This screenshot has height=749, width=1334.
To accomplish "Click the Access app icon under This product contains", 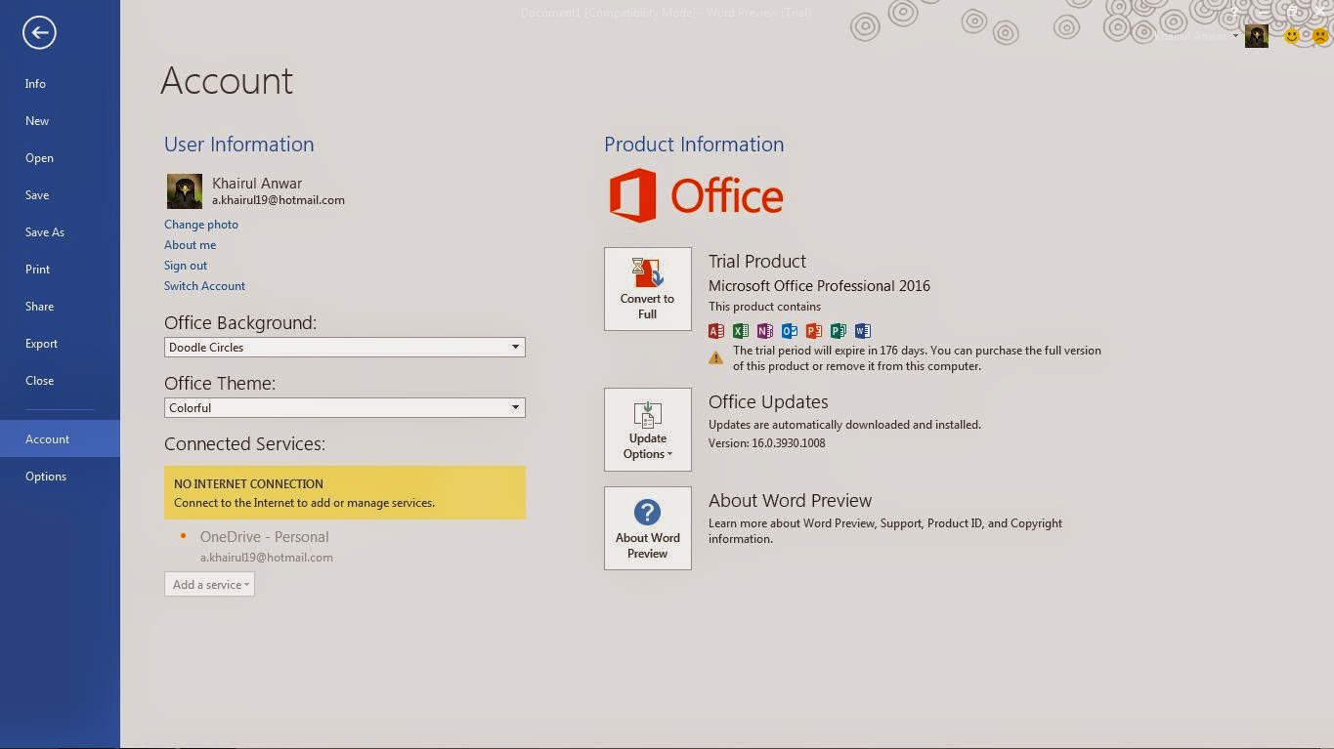I will pos(716,331).
